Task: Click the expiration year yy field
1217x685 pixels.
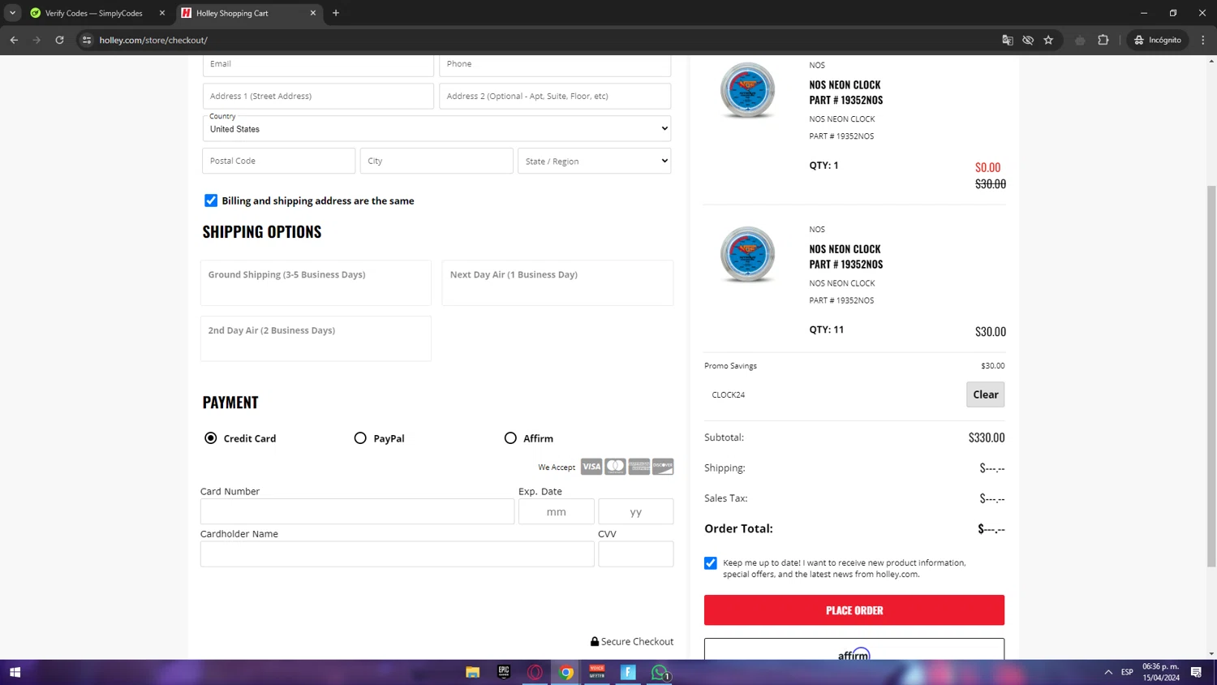Action: [636, 511]
